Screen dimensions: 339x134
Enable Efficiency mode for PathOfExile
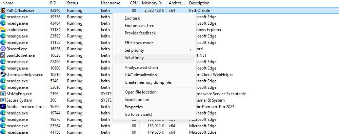click(x=154, y=43)
